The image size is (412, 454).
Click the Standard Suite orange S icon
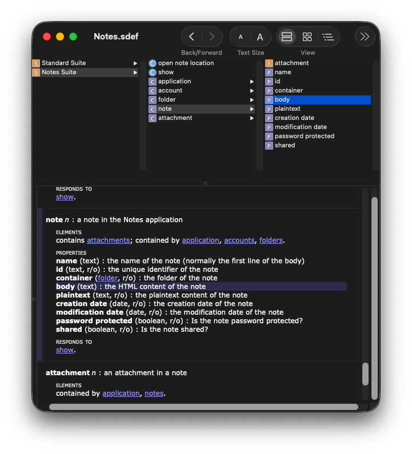tap(36, 63)
